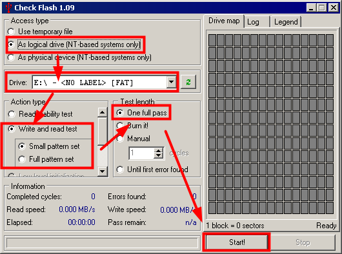Click the Action type scroll down arrow
The image size is (342, 254).
coord(102,171)
